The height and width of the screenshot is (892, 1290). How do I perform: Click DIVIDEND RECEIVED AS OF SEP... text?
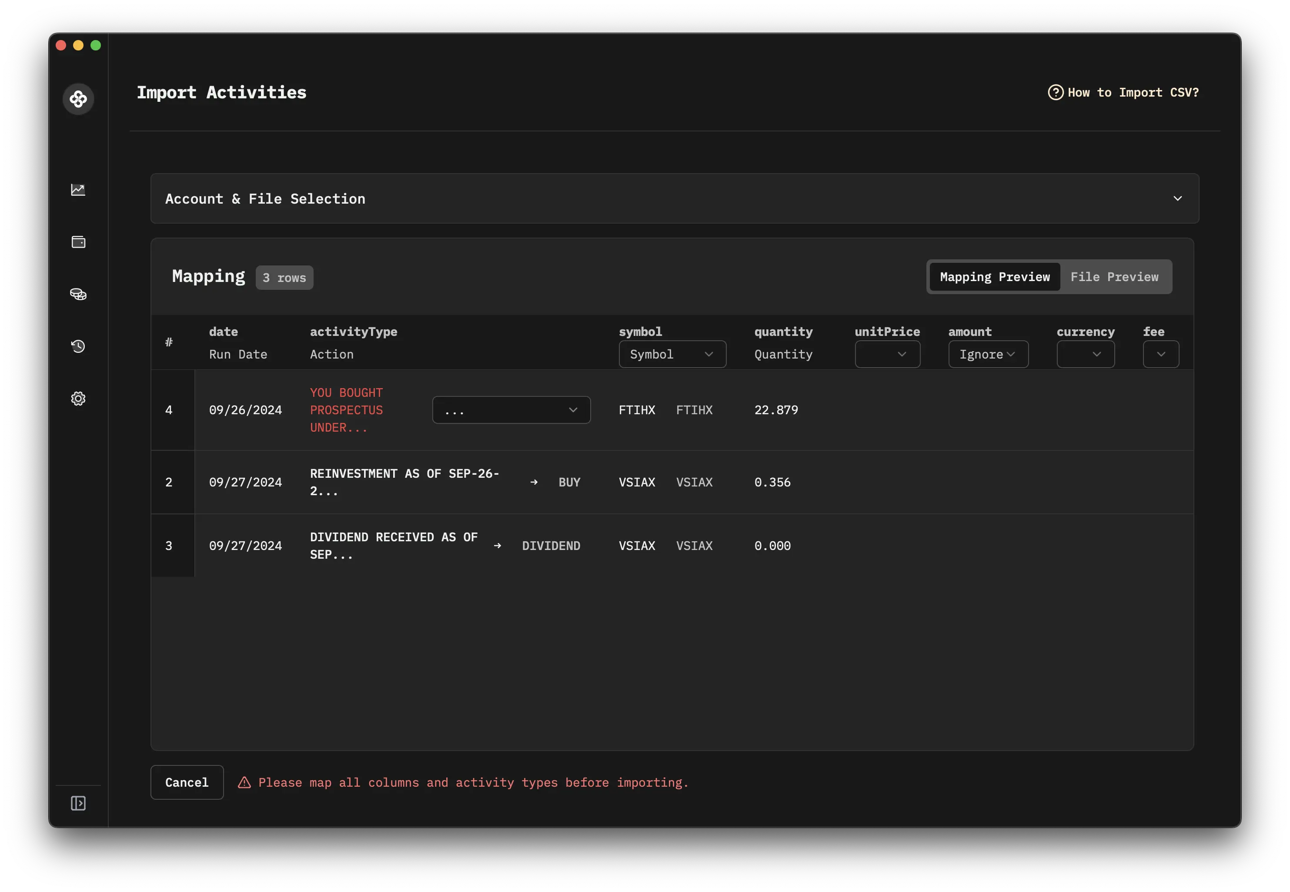click(x=393, y=546)
